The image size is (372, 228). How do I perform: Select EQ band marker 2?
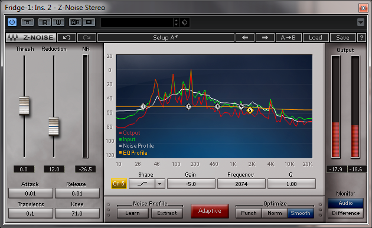click(188, 106)
